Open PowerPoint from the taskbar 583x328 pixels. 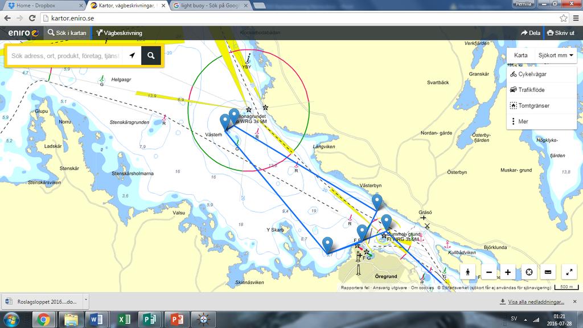pos(176,320)
